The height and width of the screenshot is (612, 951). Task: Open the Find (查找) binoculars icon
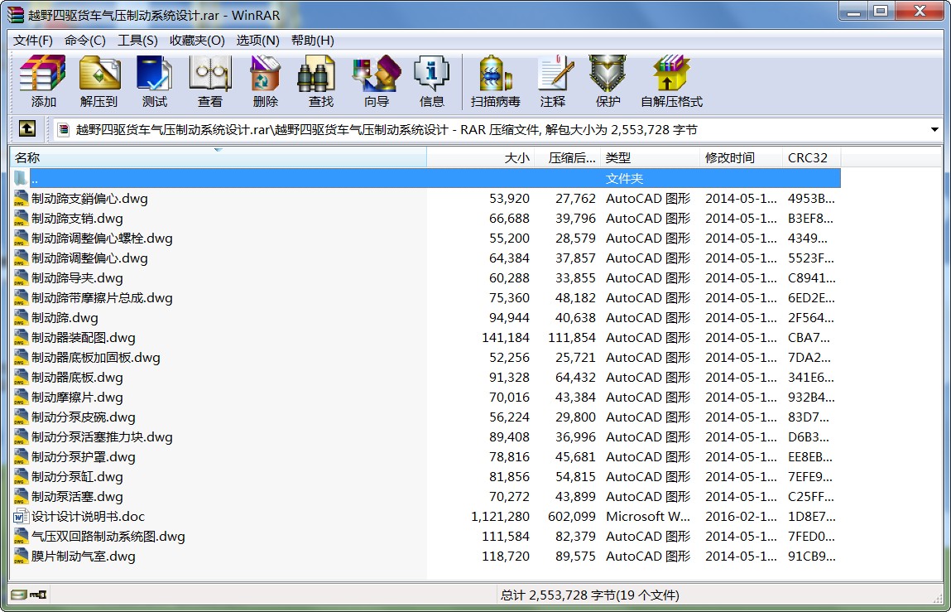(x=320, y=80)
